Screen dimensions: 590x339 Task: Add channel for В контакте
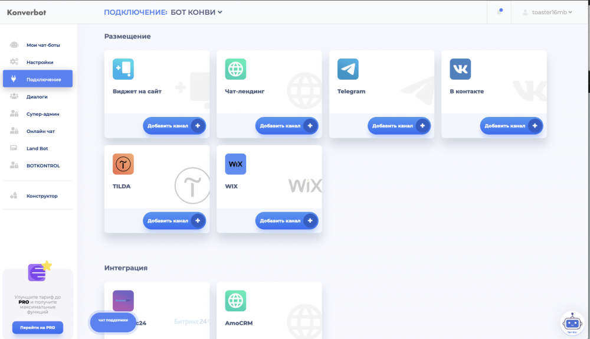[x=512, y=126]
